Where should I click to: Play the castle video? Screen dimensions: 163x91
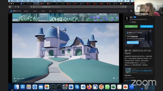click(x=15, y=79)
